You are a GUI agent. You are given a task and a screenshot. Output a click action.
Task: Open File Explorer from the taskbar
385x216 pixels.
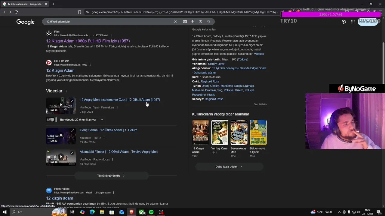(x=102, y=212)
